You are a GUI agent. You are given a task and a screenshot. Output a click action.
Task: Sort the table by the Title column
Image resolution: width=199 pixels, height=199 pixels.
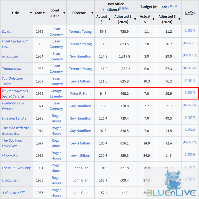point(31,13)
